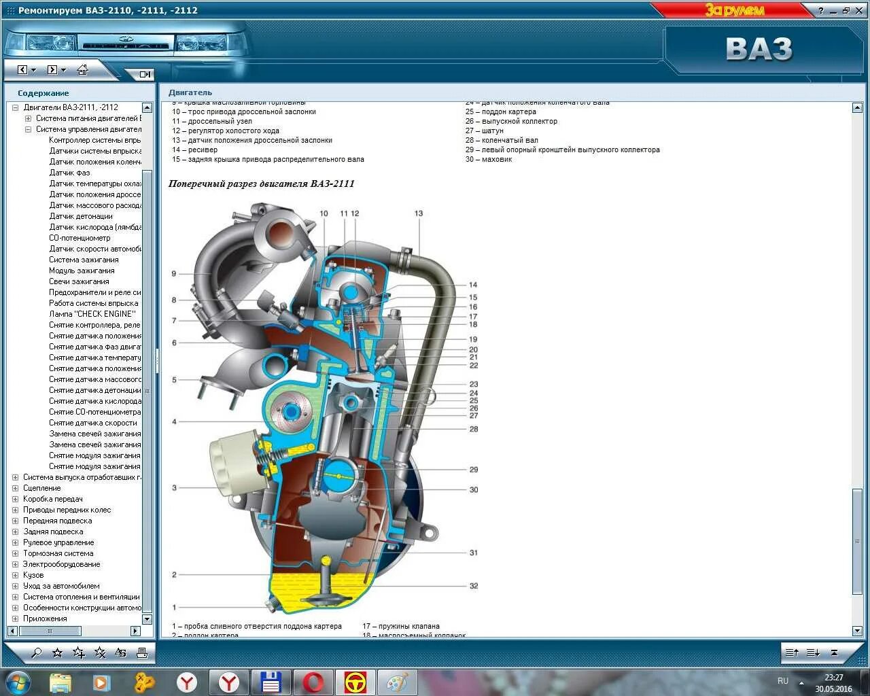Select the СО-потенциометр entry
This screenshot has height=696, width=870.
click(x=80, y=238)
